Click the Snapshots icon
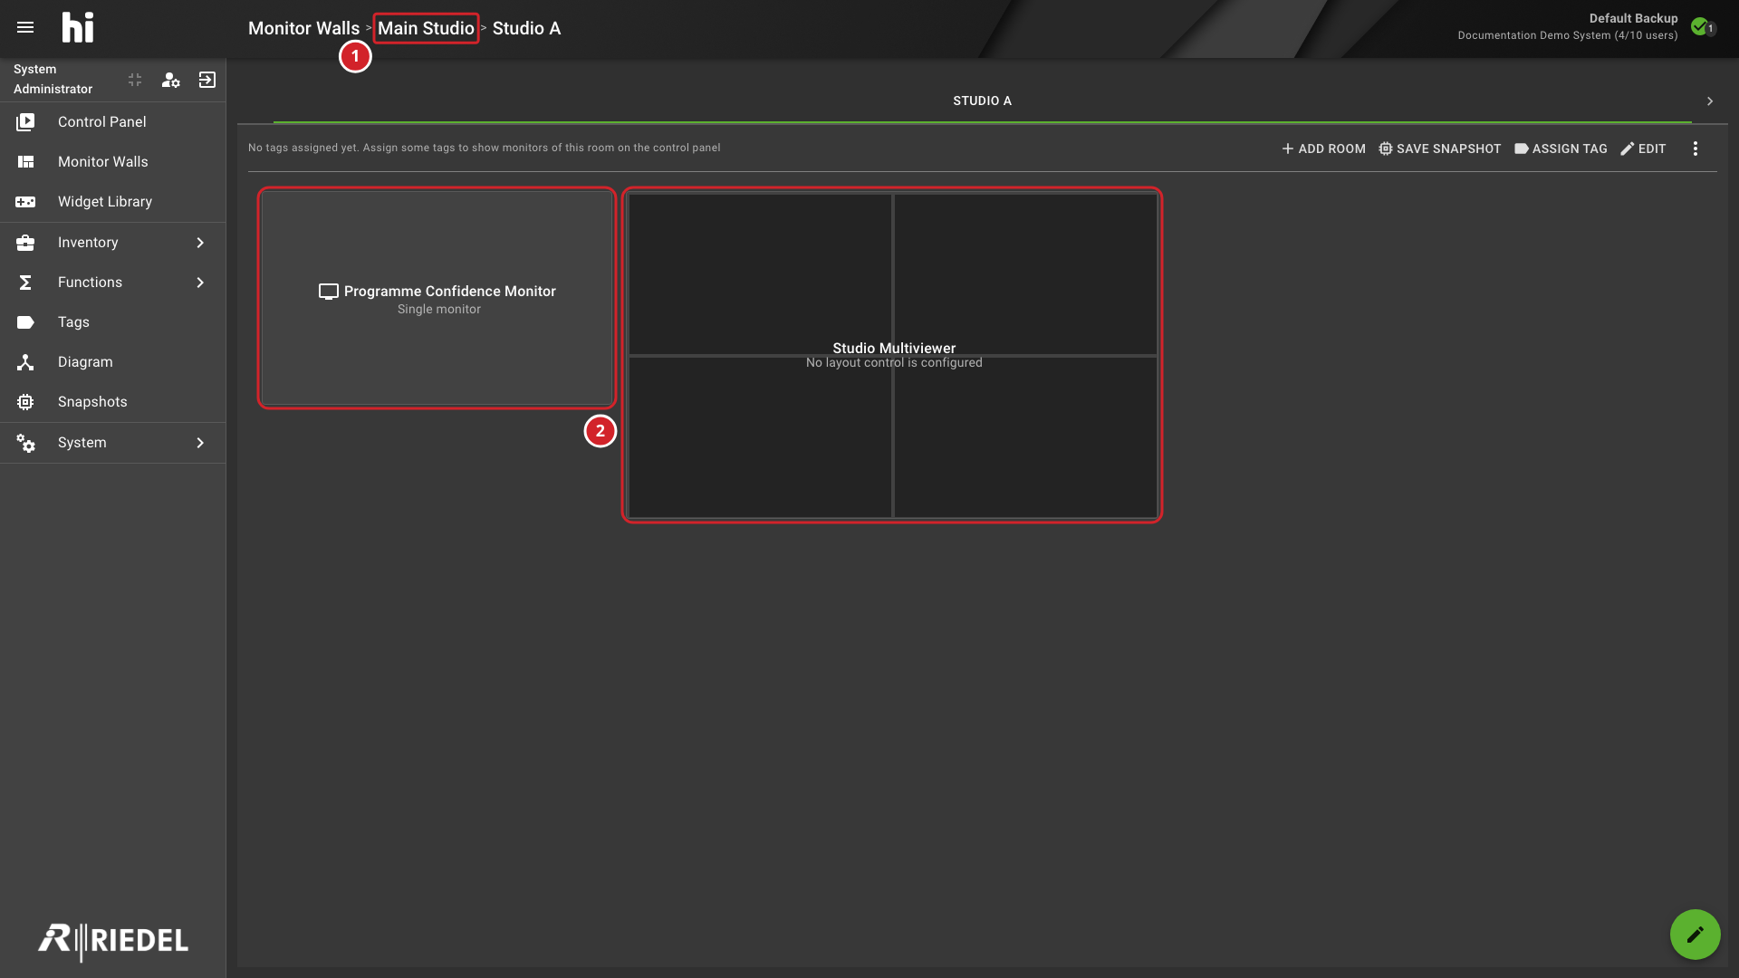1739x978 pixels. tap(25, 401)
